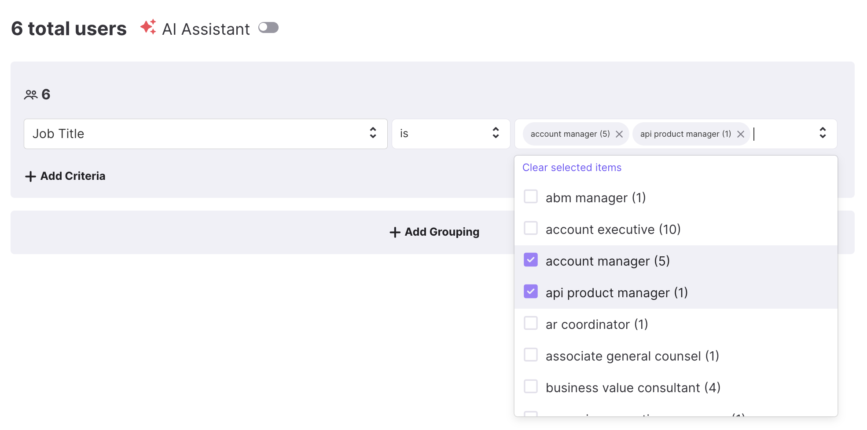Remove the account manager (5) chip
Image resolution: width=867 pixels, height=430 pixels.
click(619, 134)
